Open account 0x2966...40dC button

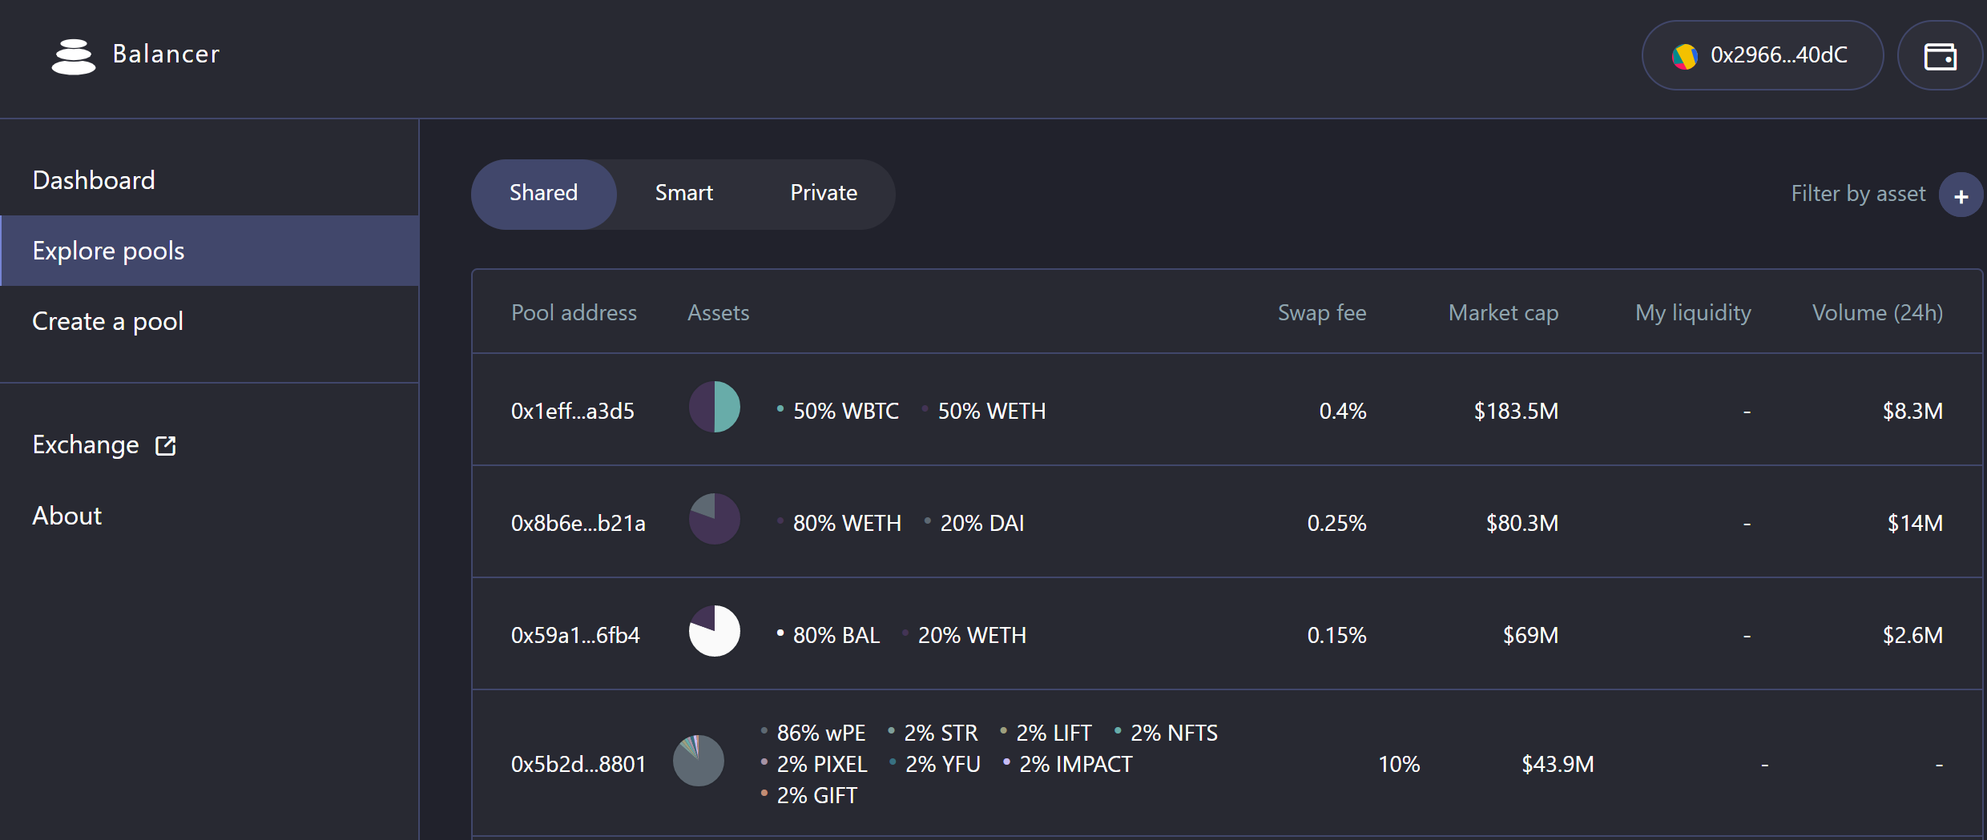coord(1763,56)
